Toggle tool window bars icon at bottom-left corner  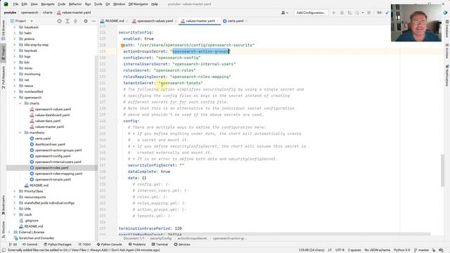[x=4, y=250]
